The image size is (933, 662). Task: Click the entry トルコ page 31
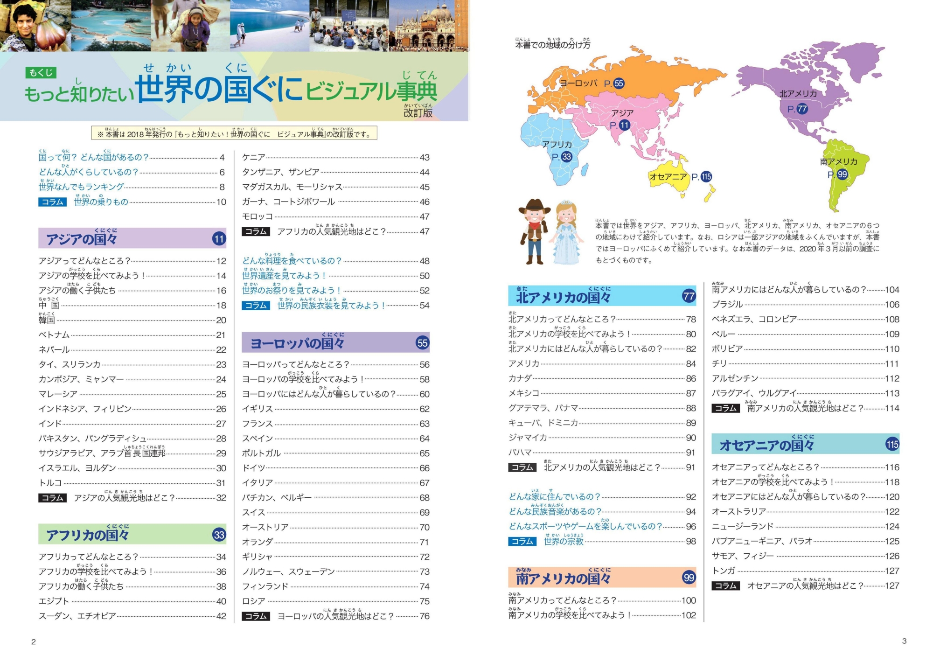click(x=132, y=482)
